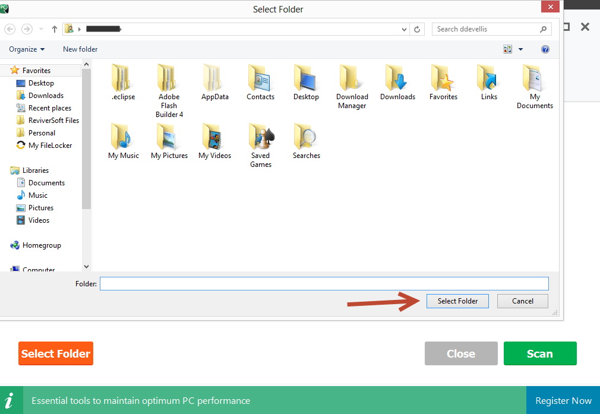
Task: Click the Cancel button
Action: point(522,301)
